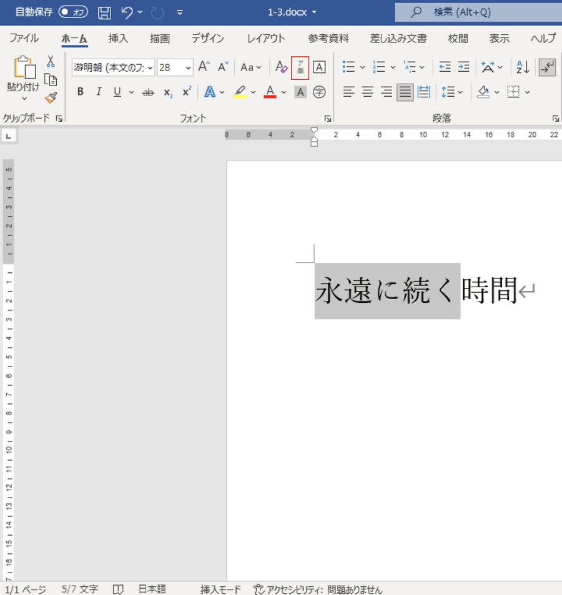This screenshot has width=562, height=595.
Task: Copy the selection with the copy icon
Action: pyautogui.click(x=51, y=80)
